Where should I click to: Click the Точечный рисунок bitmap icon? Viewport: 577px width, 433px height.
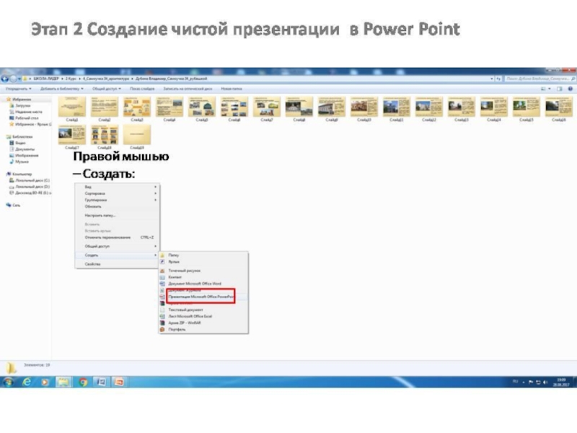(x=162, y=271)
